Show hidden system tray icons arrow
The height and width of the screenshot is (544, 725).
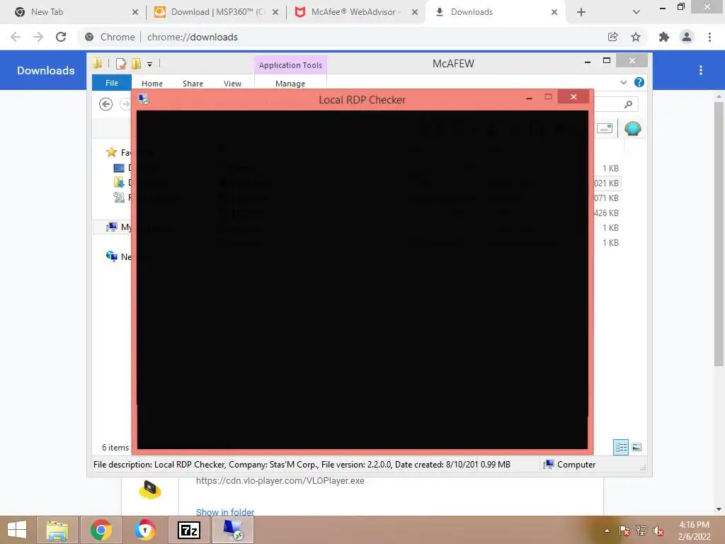coord(607,531)
